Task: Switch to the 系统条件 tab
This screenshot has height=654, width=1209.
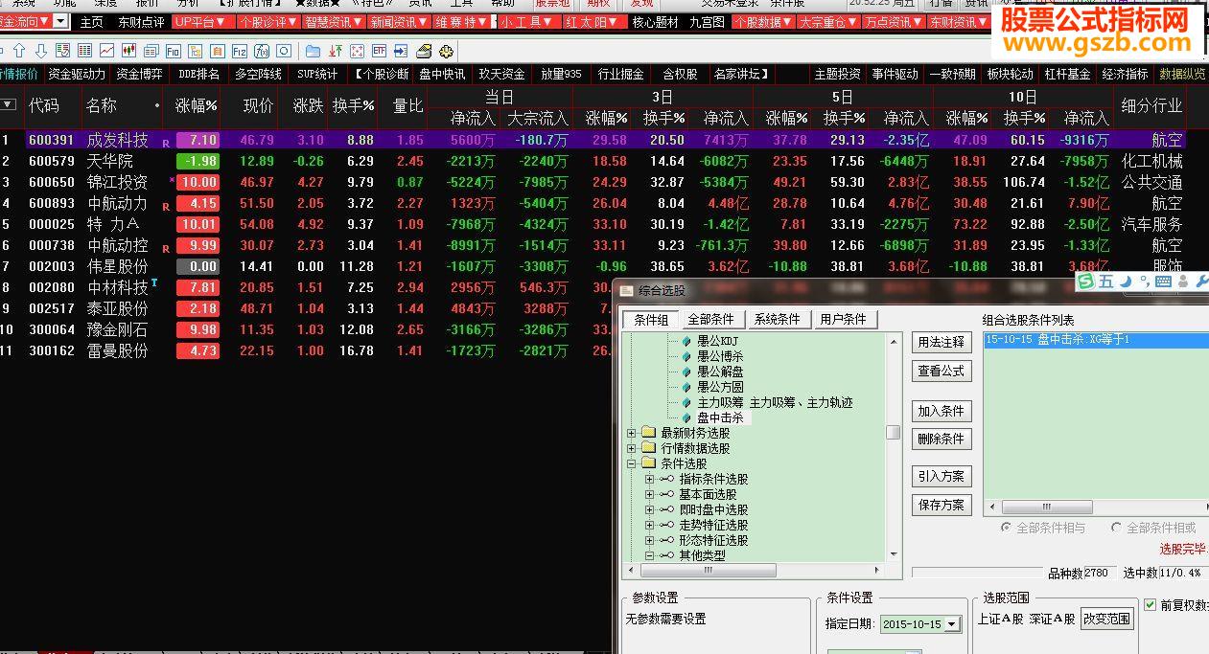Action: click(777, 320)
